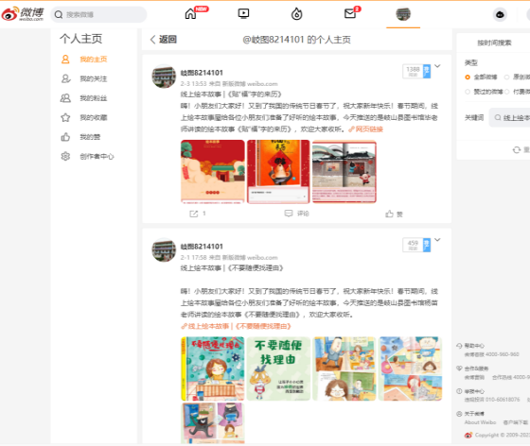Open the username on the 2-1 post
Viewport: 530px width, 446px height.
point(202,247)
